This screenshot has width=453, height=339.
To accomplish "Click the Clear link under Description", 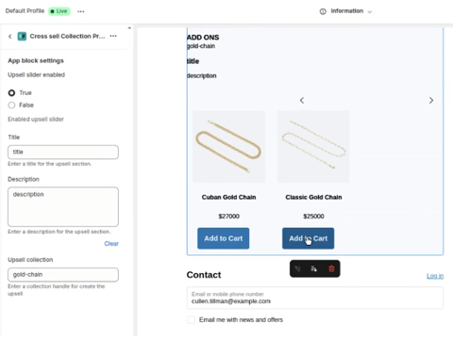I will [x=111, y=244].
